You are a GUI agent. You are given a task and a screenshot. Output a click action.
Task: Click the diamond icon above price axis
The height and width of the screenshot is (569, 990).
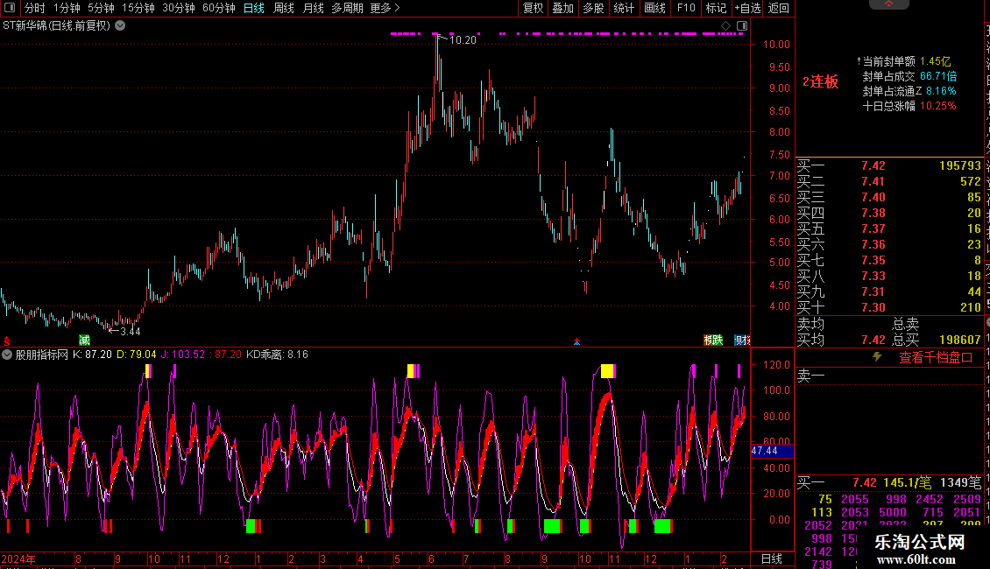(x=726, y=26)
